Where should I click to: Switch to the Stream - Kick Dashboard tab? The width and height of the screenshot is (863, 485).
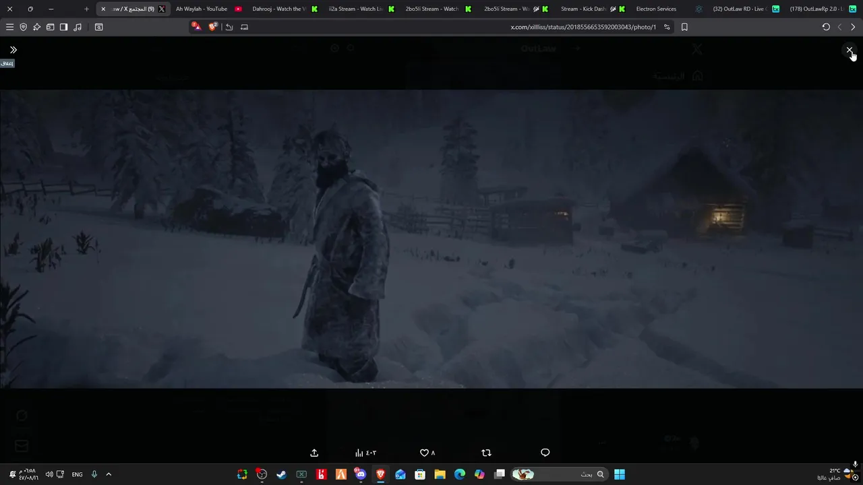pyautogui.click(x=592, y=9)
